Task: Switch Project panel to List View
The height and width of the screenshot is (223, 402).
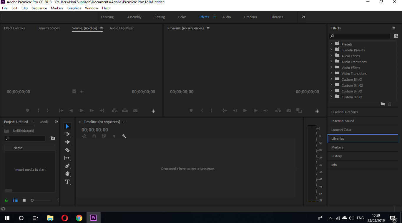Action: pyautogui.click(x=15, y=200)
